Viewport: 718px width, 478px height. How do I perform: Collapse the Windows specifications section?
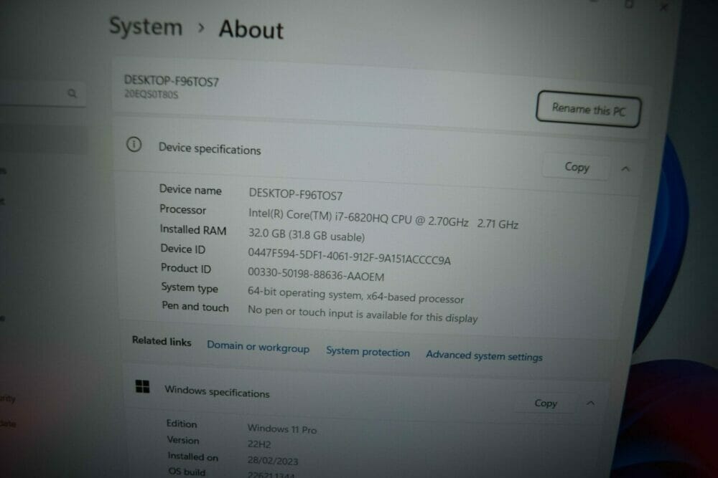click(x=591, y=403)
